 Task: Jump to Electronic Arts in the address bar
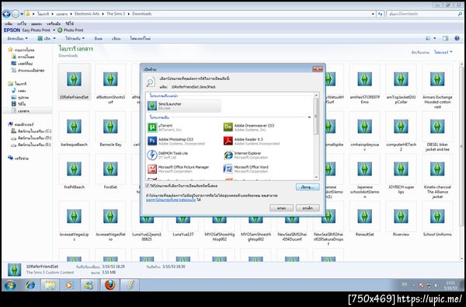[x=87, y=14]
